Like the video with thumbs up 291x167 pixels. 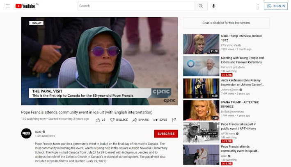(x=98, y=120)
